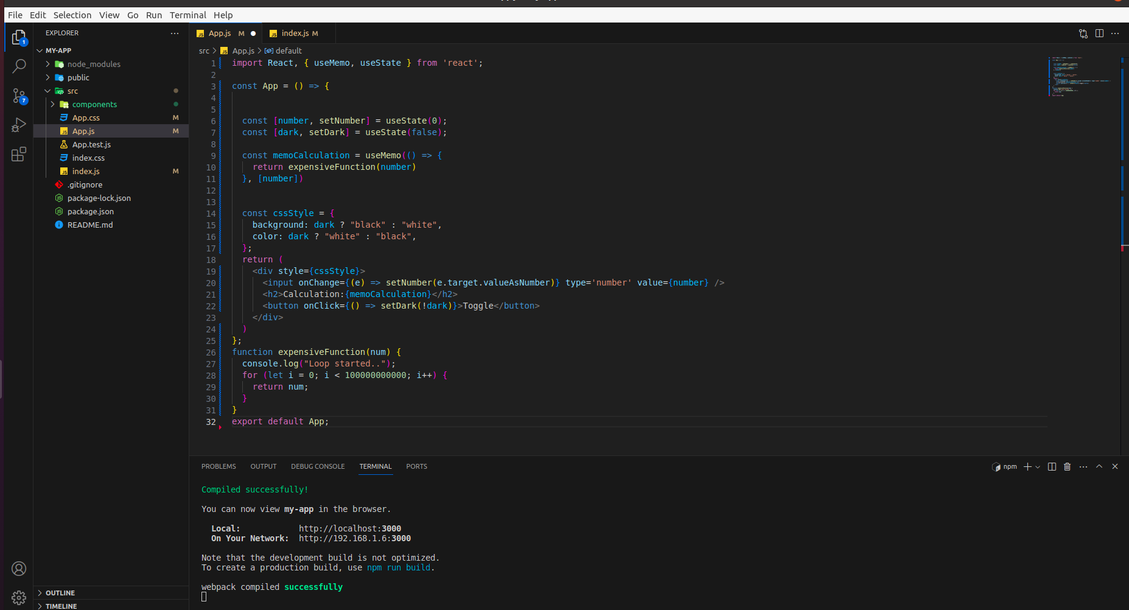Open the Manage settings gear
Image resolution: width=1129 pixels, height=610 pixels.
(x=19, y=598)
